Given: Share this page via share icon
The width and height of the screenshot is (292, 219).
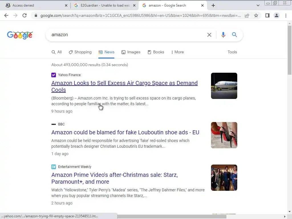Looking at the screenshot, I should click(247, 15).
